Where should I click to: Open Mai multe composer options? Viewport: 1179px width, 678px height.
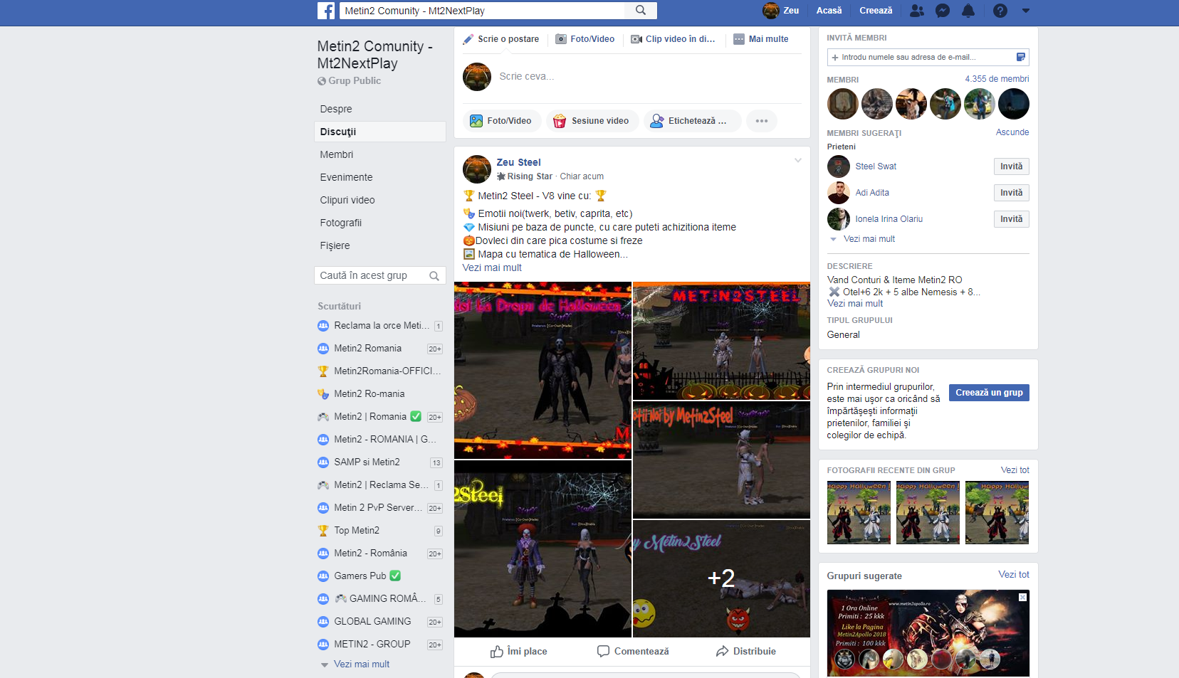[x=761, y=39]
